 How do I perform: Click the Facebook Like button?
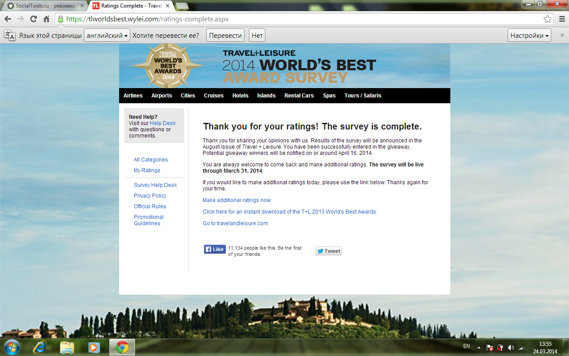[215, 249]
